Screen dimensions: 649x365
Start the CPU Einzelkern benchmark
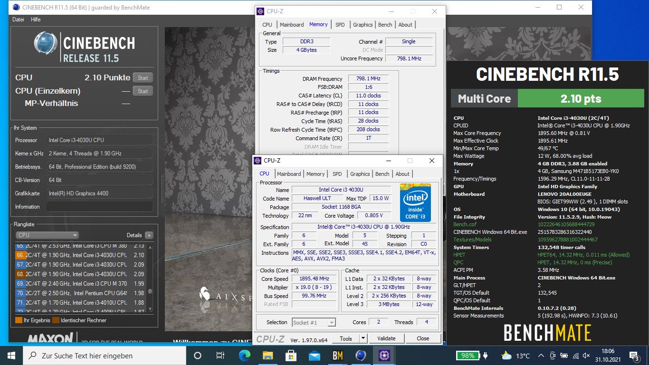(143, 91)
